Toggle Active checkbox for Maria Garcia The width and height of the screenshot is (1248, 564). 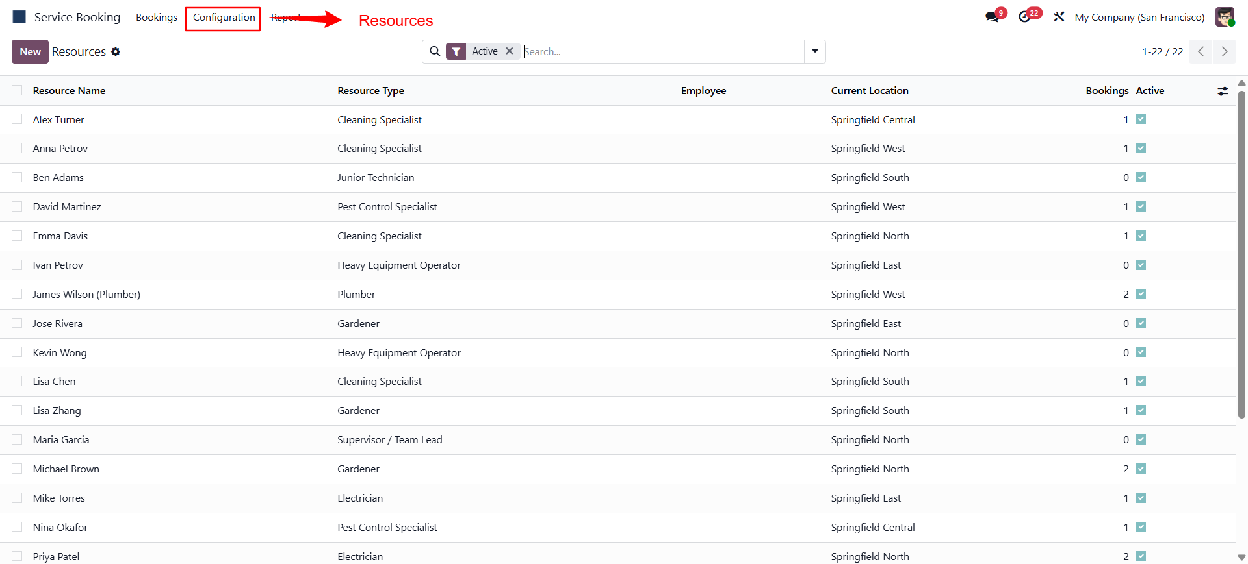pyautogui.click(x=1141, y=439)
